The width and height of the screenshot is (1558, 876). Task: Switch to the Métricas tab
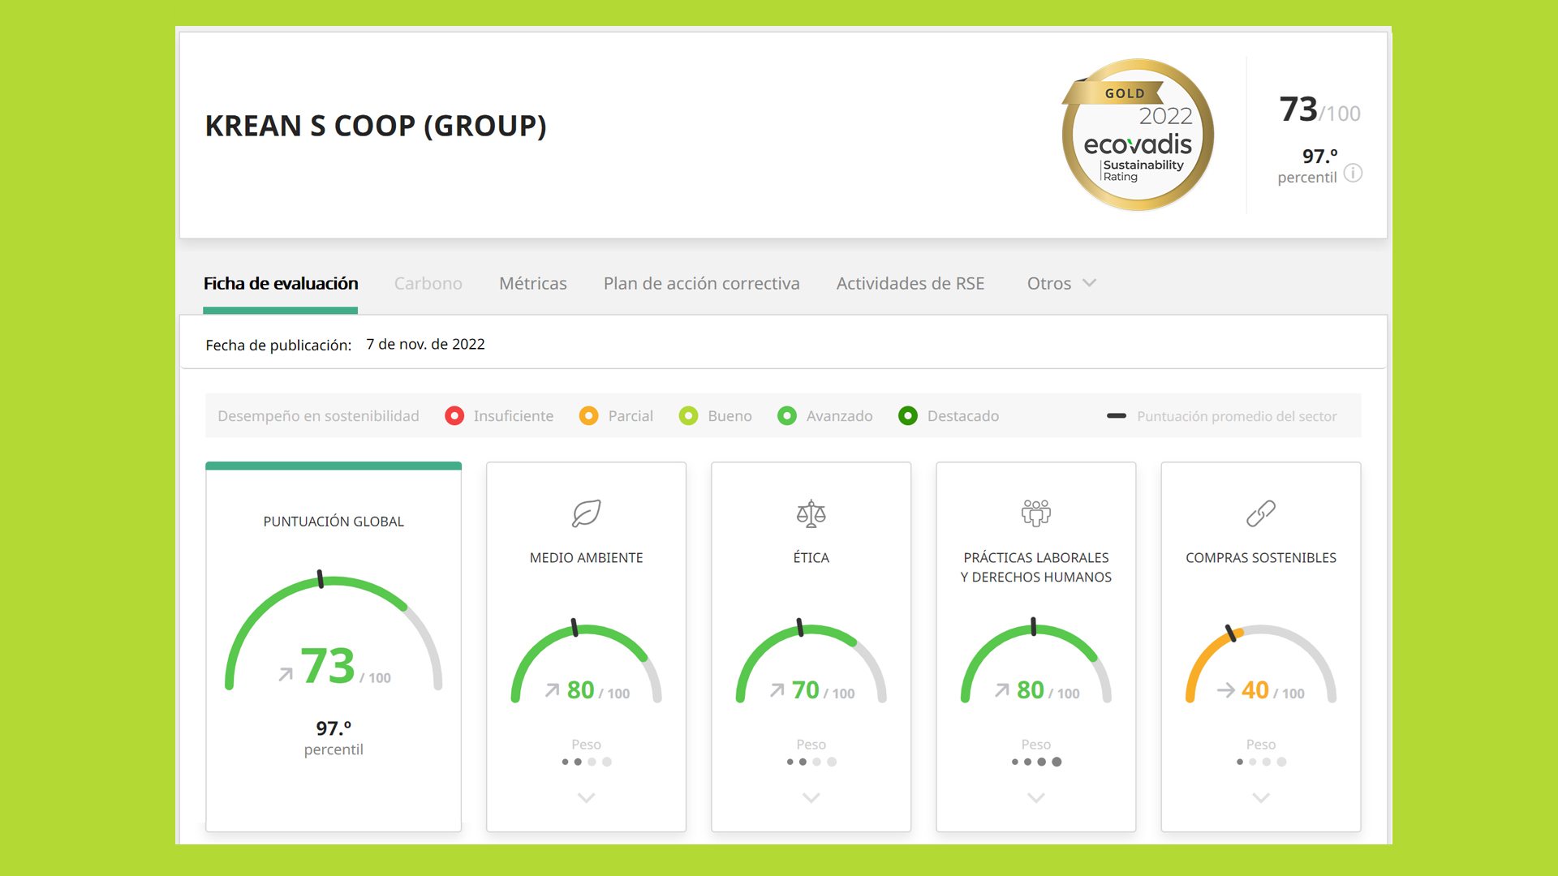coord(532,283)
